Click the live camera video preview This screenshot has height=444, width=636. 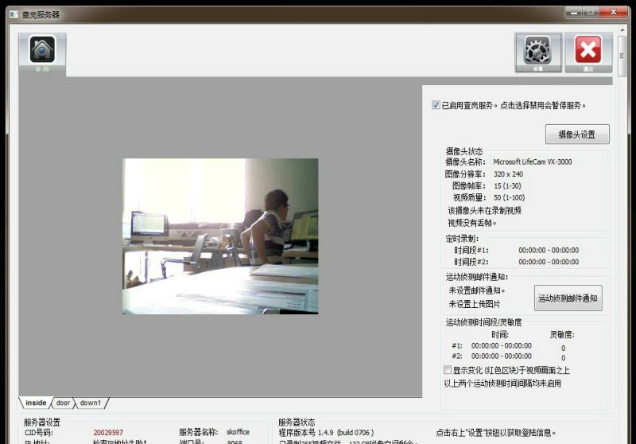220,236
